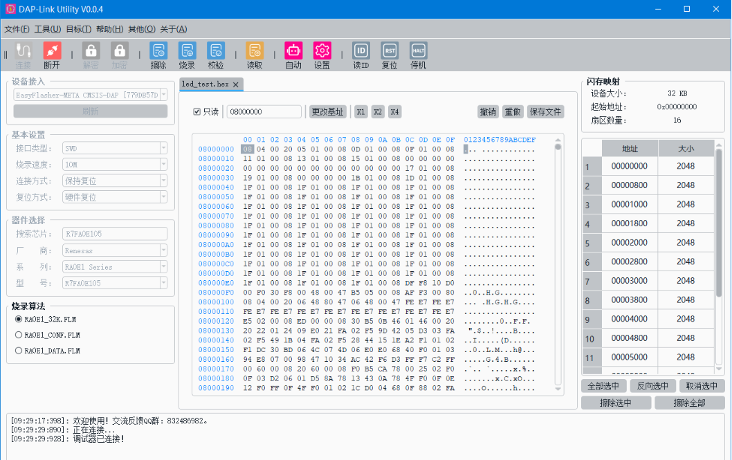
Task: Read the chip ID using 读ID
Action: tap(360, 55)
